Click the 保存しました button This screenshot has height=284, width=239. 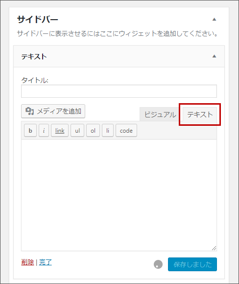click(x=192, y=264)
